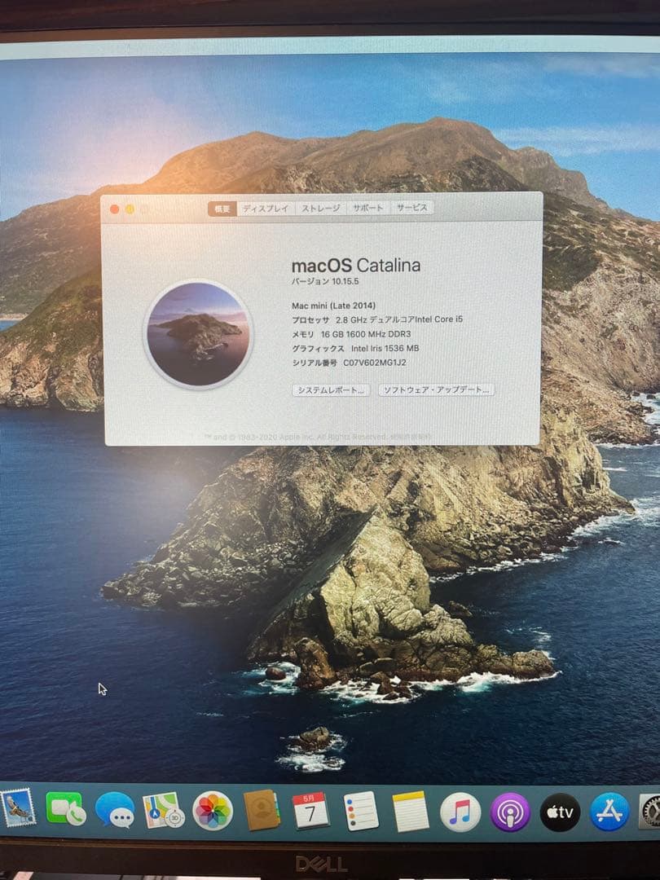Image resolution: width=660 pixels, height=880 pixels.
Task: Open the Contacts address book icon
Action: point(262,811)
